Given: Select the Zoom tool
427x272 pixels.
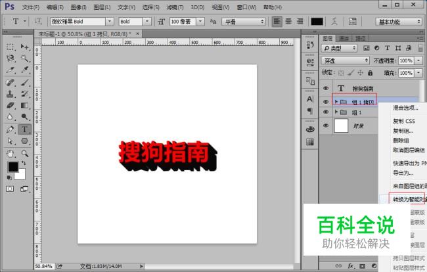Looking at the screenshot, I should click(x=25, y=154).
